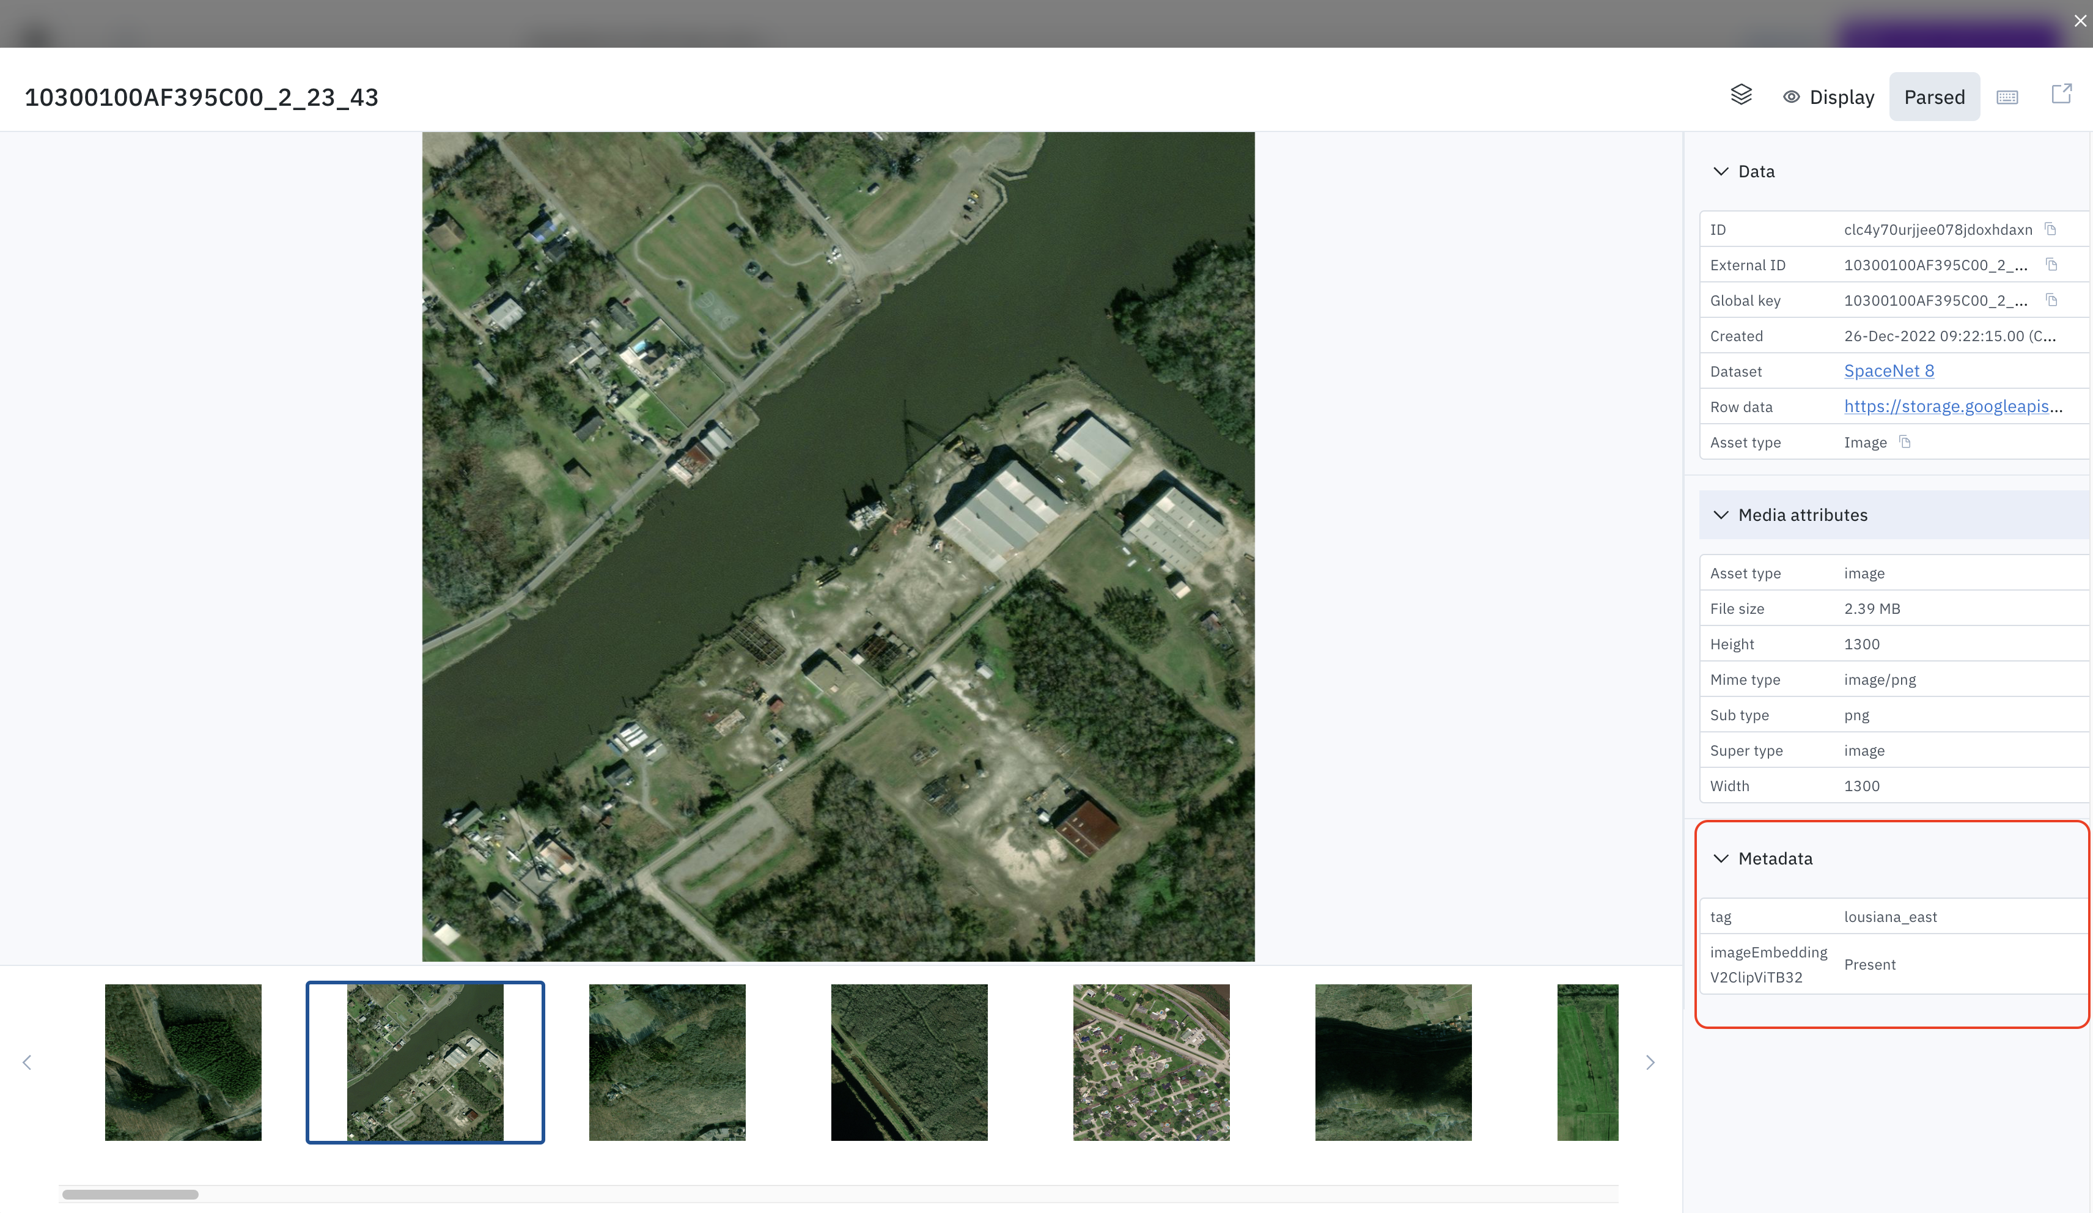Click the thumbnail strip horizontal scrollbar
Viewport: 2093px width, 1213px height.
pyautogui.click(x=130, y=1194)
